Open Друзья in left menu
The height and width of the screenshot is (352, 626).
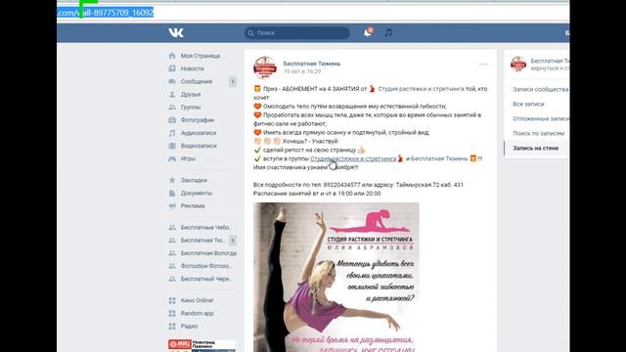point(191,94)
